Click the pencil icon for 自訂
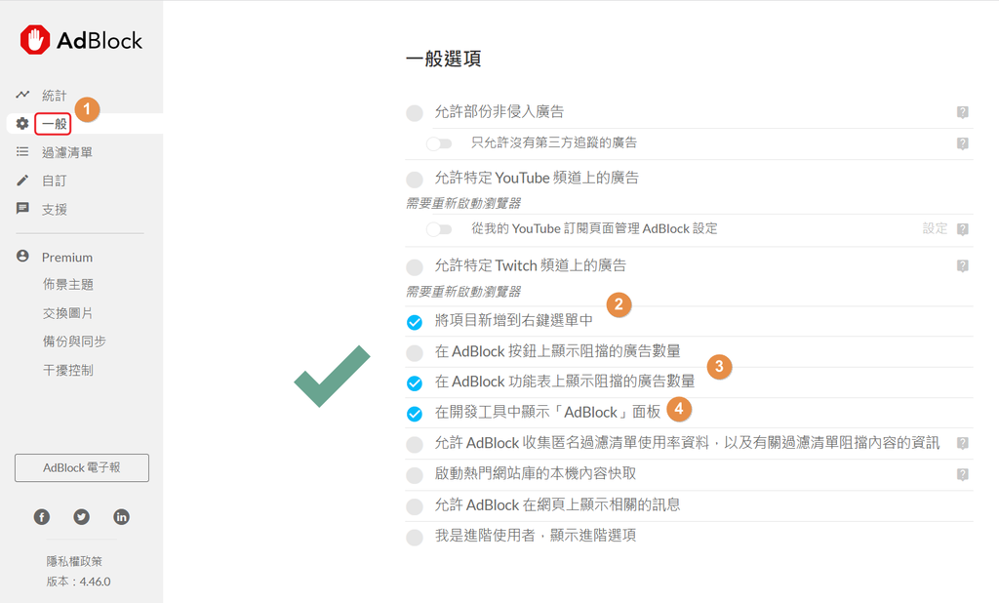This screenshot has height=603, width=999. tap(22, 181)
